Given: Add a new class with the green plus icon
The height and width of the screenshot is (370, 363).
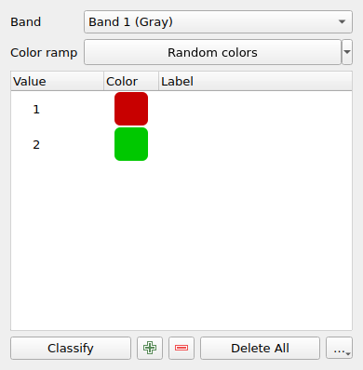Looking at the screenshot, I should 150,348.
